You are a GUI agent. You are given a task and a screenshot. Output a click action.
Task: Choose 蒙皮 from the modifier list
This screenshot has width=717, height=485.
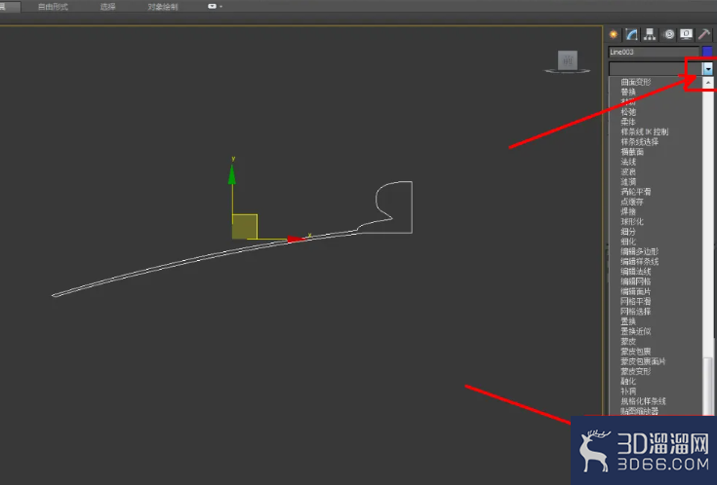pos(628,341)
